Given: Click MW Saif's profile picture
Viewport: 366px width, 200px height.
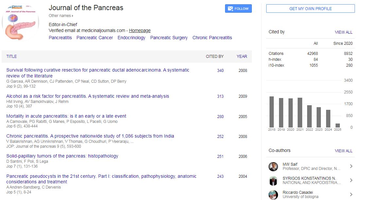Looking at the screenshot, I should 274,166.
